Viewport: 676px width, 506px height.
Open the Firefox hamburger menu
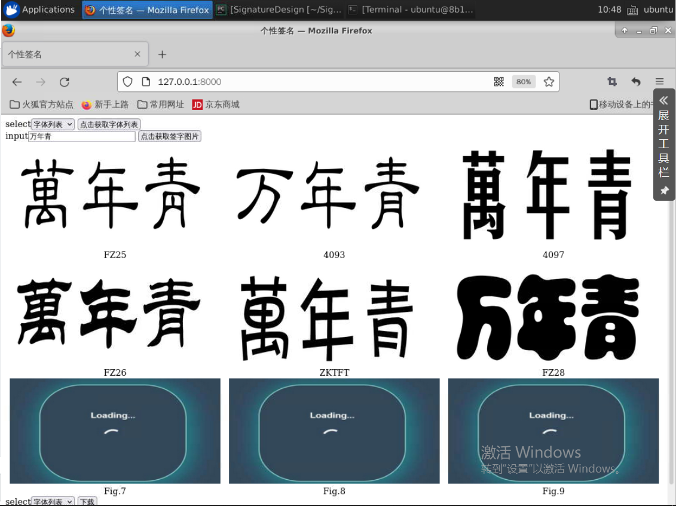(x=659, y=82)
